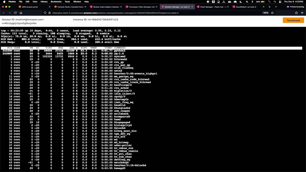Reload the current page
306x172 pixels.
coord(15,13)
